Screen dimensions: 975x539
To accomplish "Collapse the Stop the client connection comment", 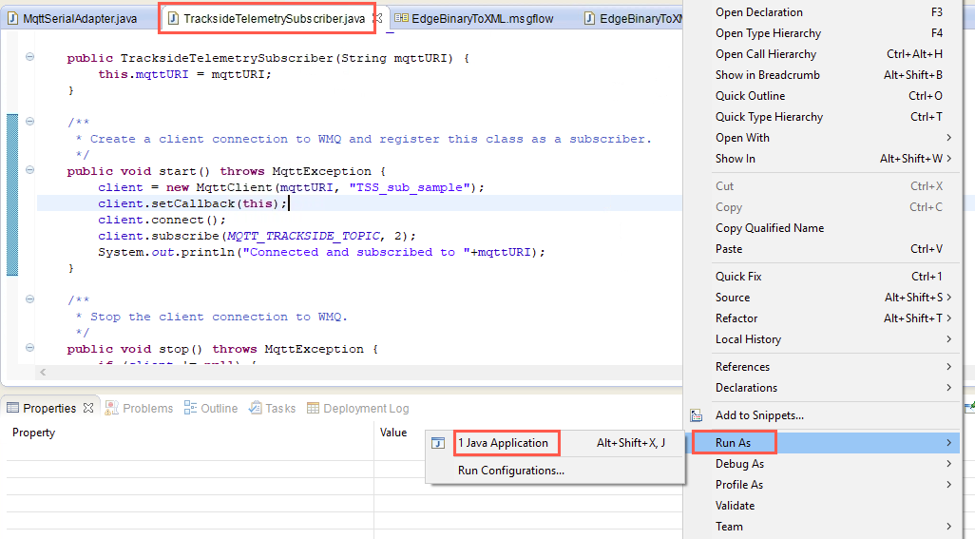I will coord(29,299).
